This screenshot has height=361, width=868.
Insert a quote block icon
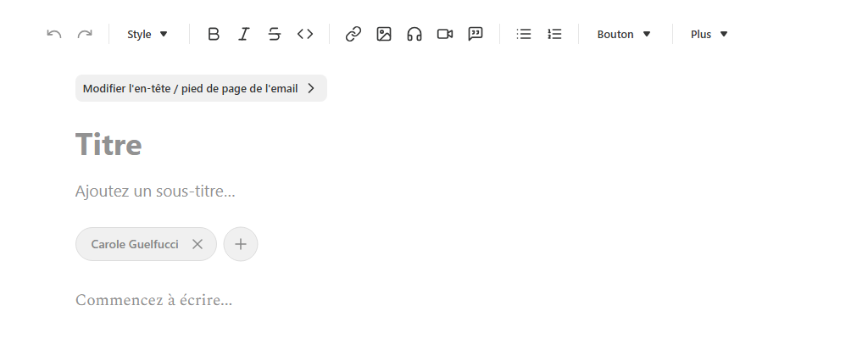click(x=476, y=34)
